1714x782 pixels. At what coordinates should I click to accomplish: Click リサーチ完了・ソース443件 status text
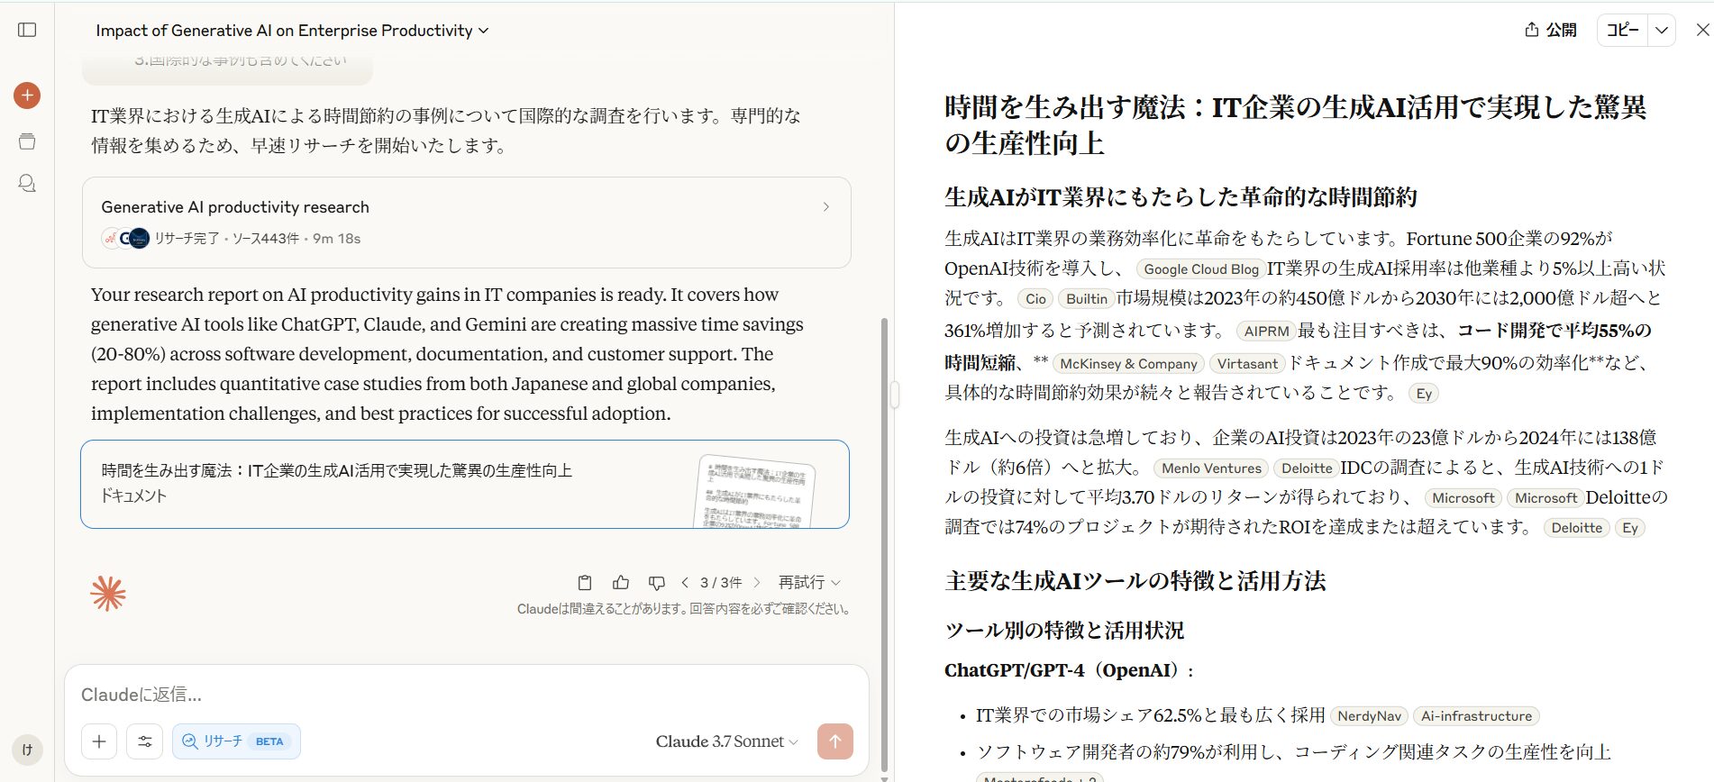pos(226,239)
